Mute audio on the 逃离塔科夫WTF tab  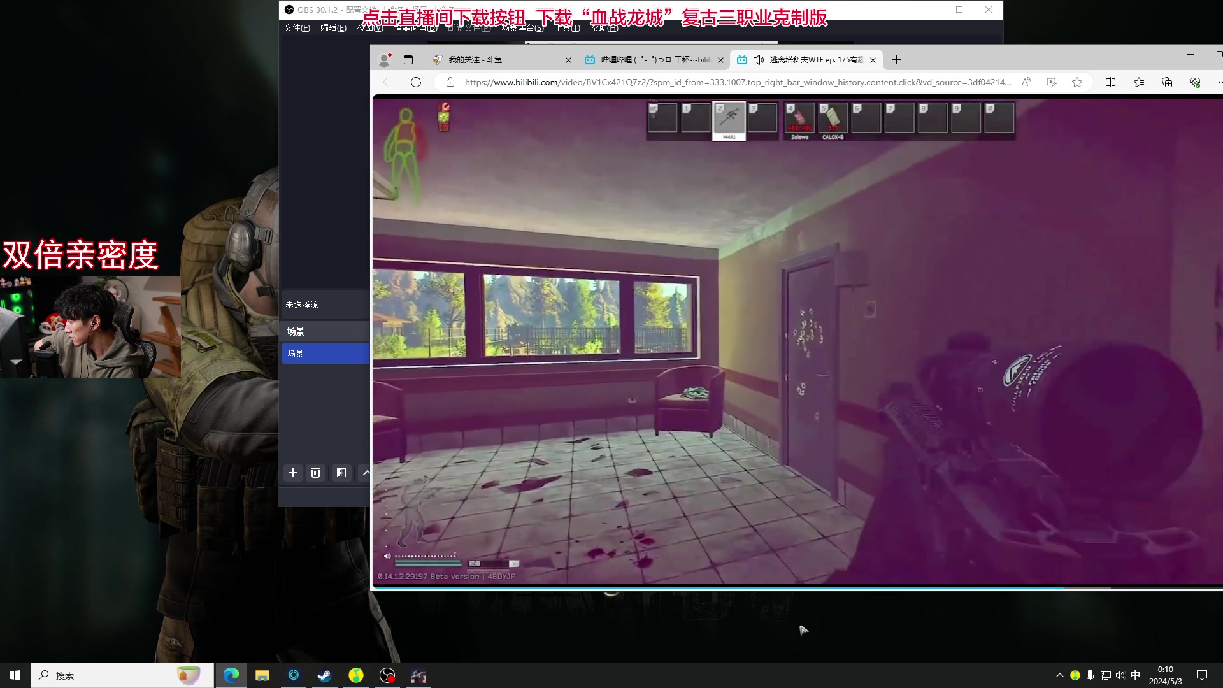click(x=758, y=60)
